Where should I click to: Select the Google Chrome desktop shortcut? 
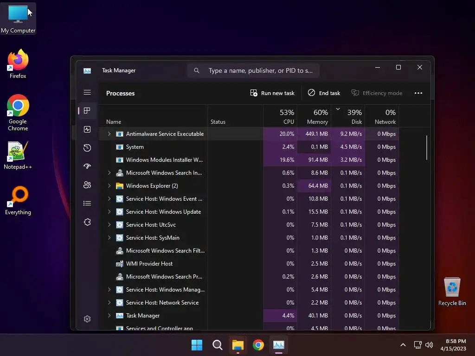[18, 113]
